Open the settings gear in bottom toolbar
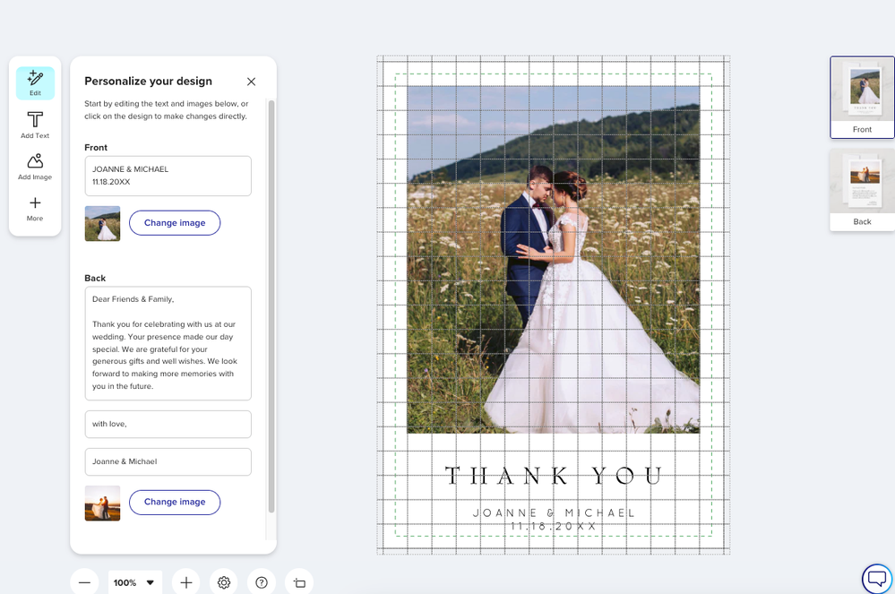This screenshot has height=594, width=895. (224, 582)
